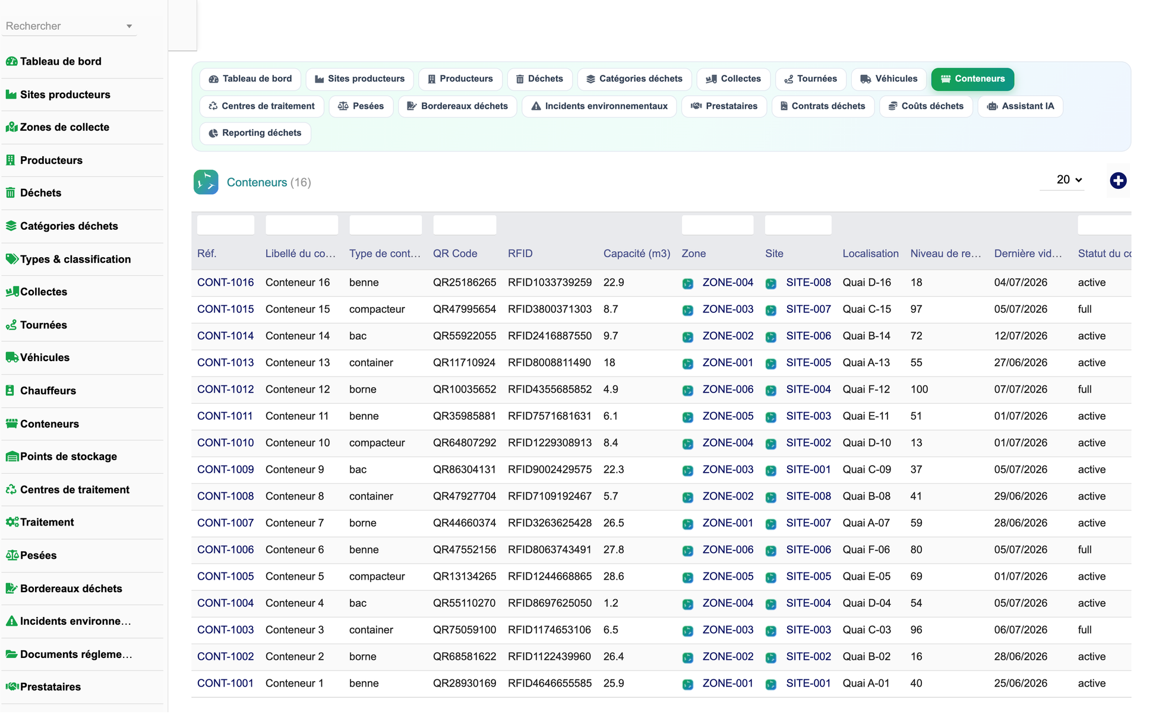Sort by the Localisation column header
Viewport: 1156px width, 715px height.
(x=870, y=254)
